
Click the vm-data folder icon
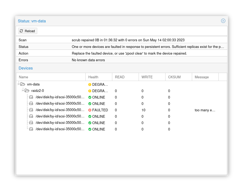[23, 84]
